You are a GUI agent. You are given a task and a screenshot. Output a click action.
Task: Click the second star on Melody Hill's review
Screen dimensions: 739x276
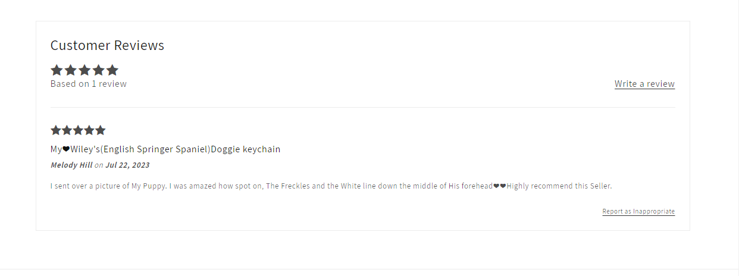(x=67, y=130)
